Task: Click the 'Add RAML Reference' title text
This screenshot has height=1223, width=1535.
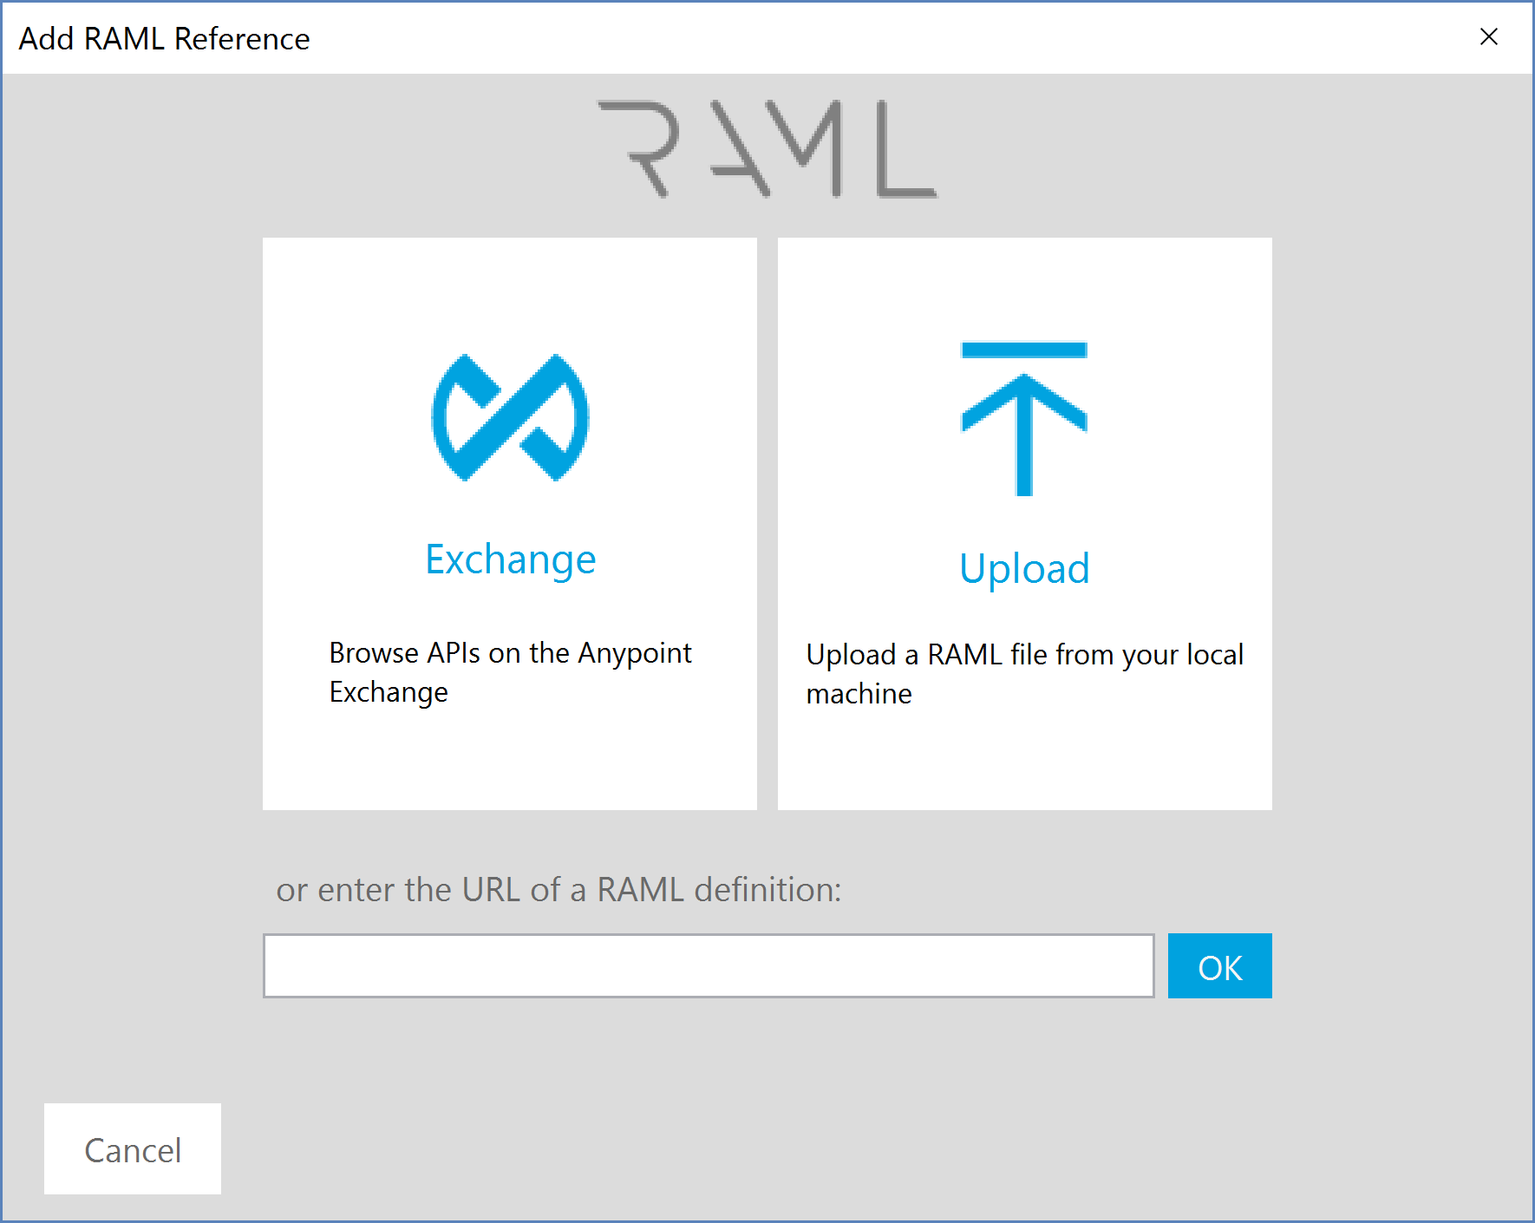Action: click(x=165, y=39)
